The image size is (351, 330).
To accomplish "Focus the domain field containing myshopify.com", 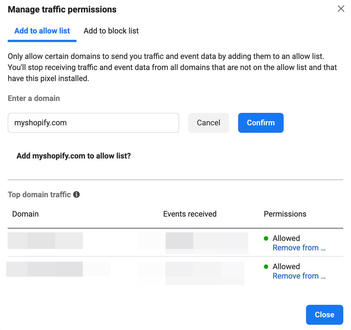I will 93,123.
